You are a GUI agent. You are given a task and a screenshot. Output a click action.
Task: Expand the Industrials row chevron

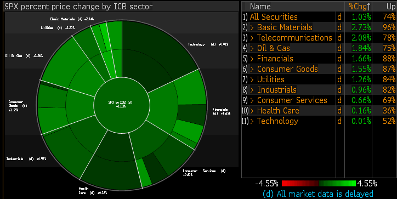pyautogui.click(x=252, y=89)
